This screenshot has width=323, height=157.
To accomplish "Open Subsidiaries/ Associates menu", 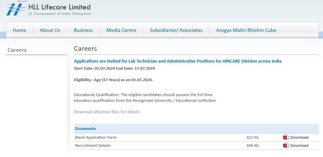I will [176, 30].
